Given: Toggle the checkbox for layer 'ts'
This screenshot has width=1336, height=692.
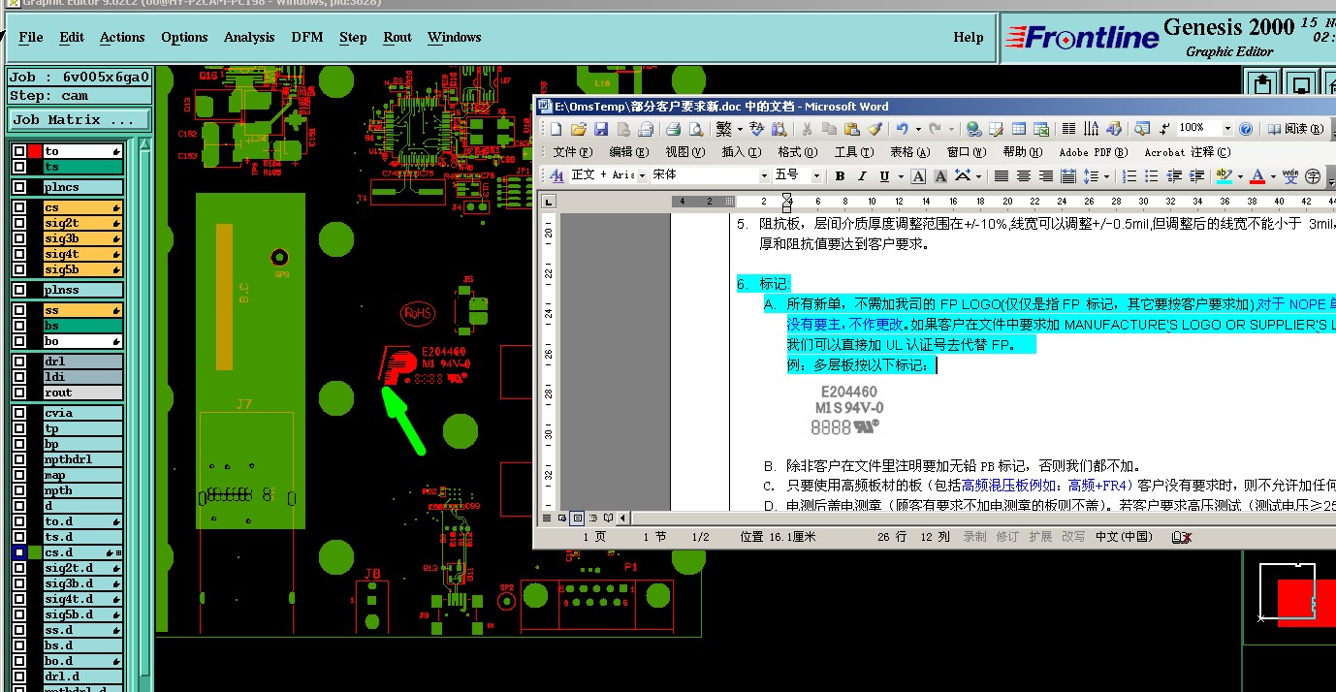Looking at the screenshot, I should (19, 167).
